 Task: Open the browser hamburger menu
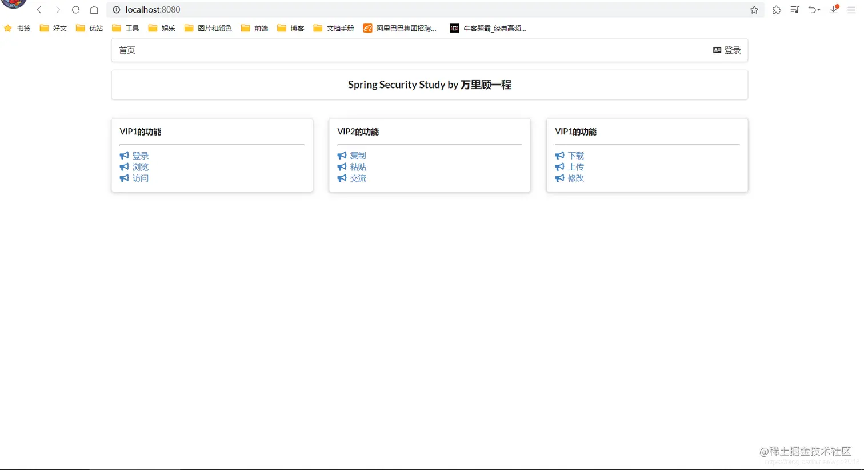point(851,10)
